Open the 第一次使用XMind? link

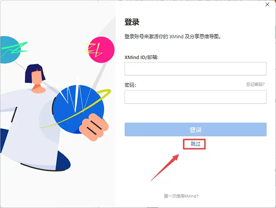181,196
